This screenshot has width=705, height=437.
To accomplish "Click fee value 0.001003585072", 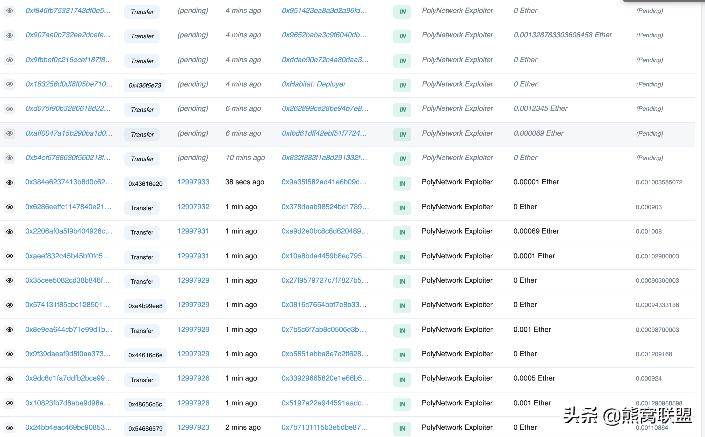I will [659, 182].
